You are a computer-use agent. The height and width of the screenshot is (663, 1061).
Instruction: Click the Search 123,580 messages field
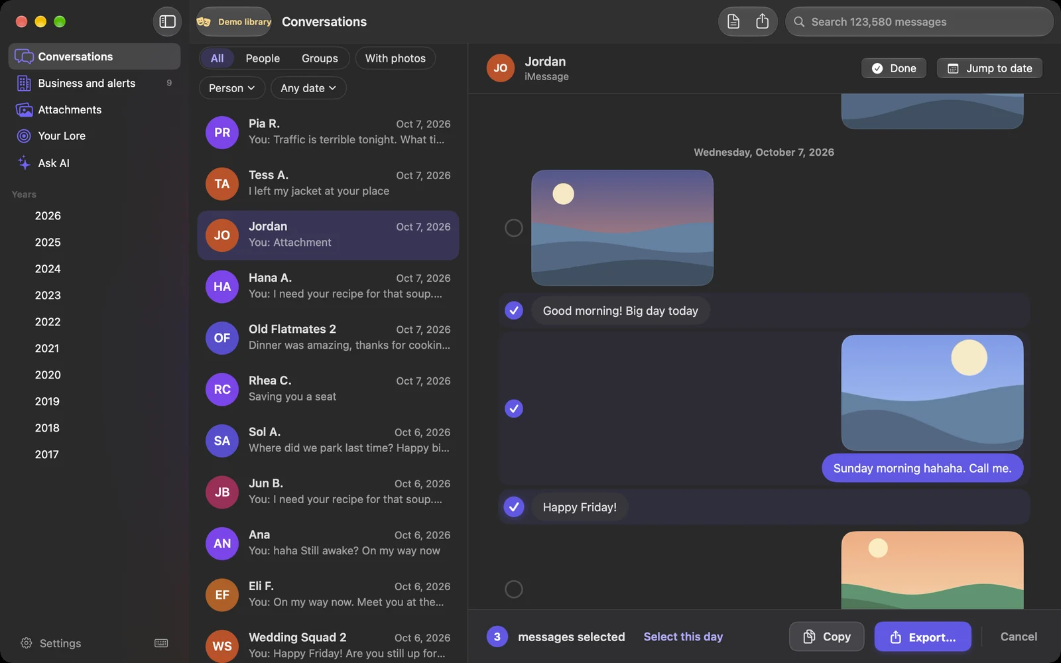tap(920, 22)
